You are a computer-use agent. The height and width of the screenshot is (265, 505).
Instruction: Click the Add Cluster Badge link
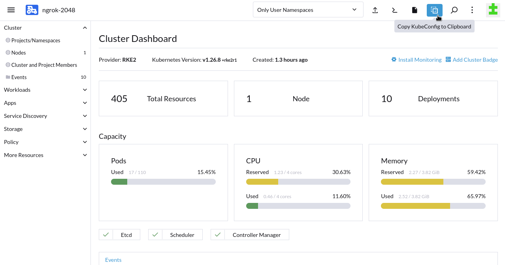(475, 59)
